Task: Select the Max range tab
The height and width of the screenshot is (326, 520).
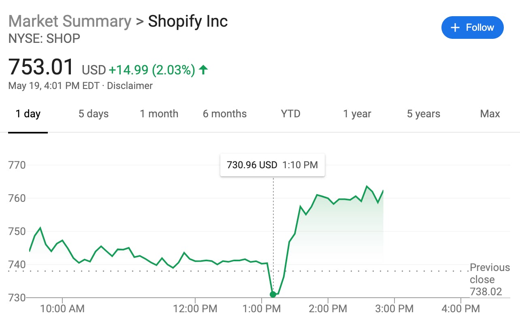Action: point(490,114)
